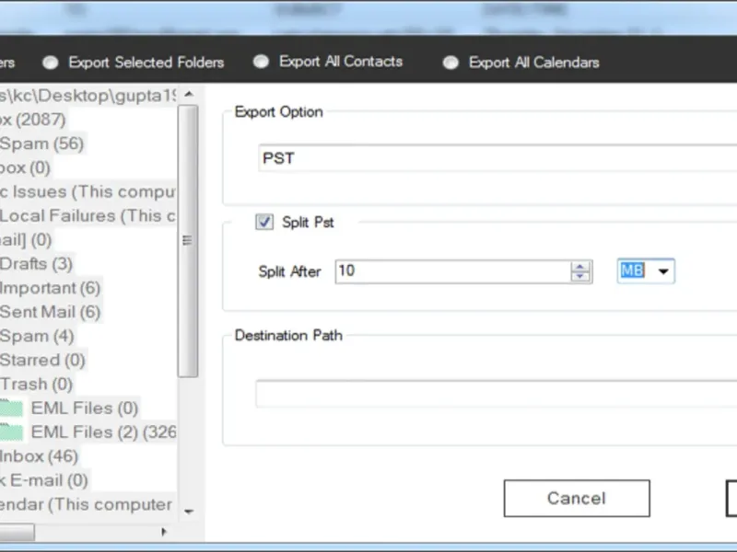Viewport: 737px width, 552px height.
Task: Open the Export Option PST combo box
Action: click(497, 158)
